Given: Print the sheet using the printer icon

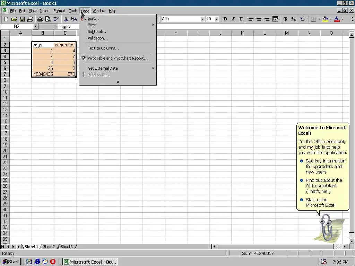Looking at the screenshot, I should [x=40, y=19].
